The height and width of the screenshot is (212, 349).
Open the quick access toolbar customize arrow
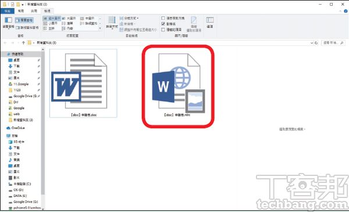click(23, 5)
